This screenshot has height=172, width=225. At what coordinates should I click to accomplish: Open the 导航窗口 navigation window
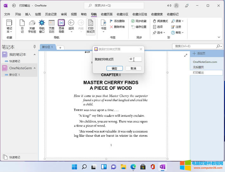(42, 26)
